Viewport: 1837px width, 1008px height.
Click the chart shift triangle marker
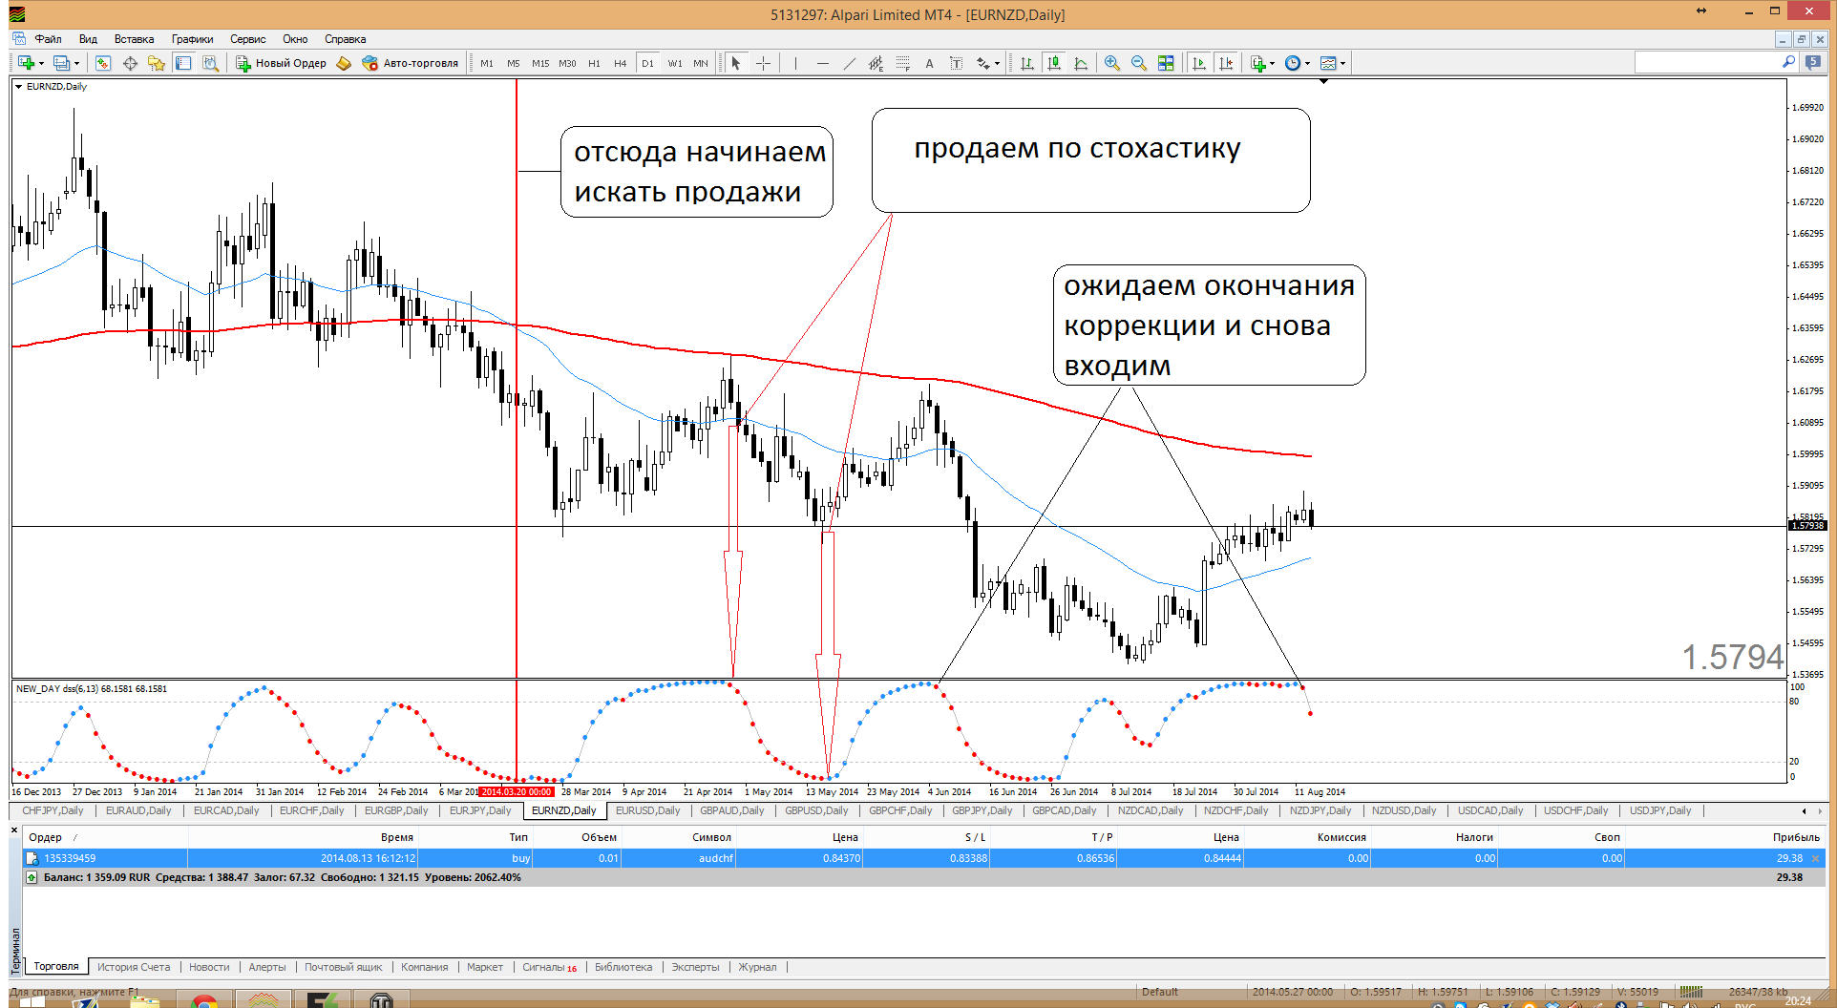coord(1323,82)
